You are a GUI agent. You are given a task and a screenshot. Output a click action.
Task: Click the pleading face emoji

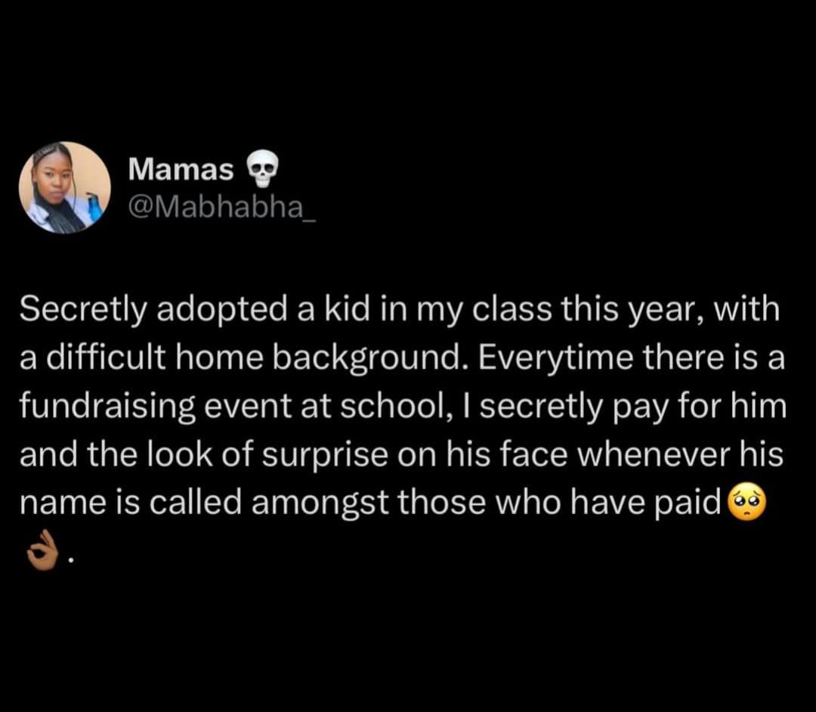click(748, 502)
